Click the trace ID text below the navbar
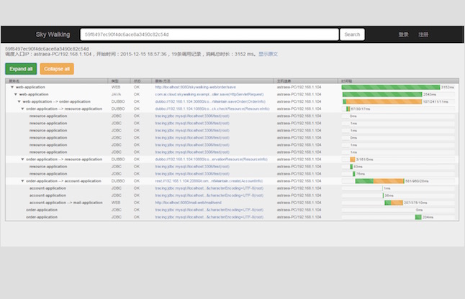The width and height of the screenshot is (465, 299). (x=47, y=49)
